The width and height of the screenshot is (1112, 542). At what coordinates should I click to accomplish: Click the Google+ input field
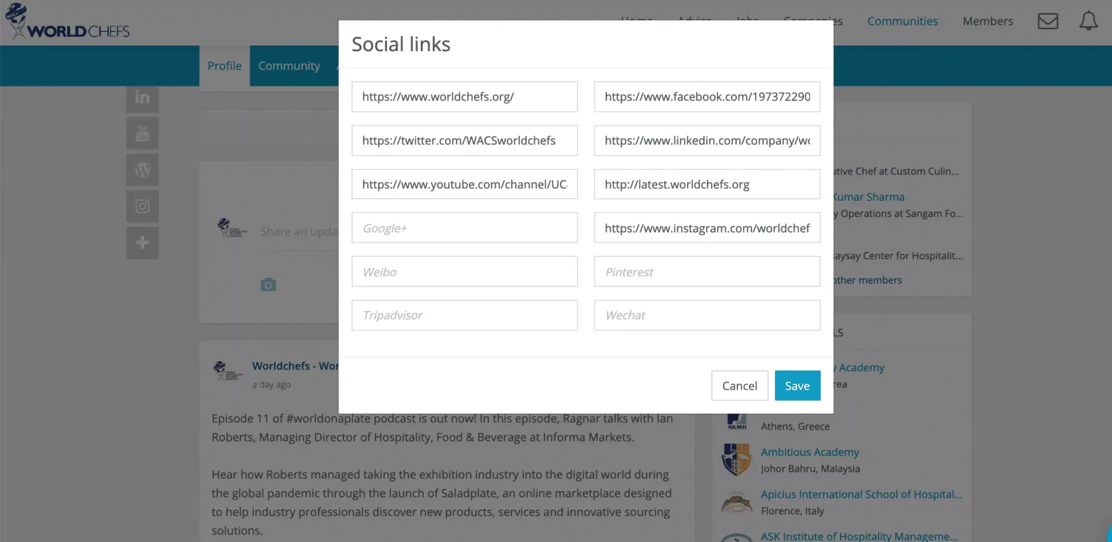point(464,228)
